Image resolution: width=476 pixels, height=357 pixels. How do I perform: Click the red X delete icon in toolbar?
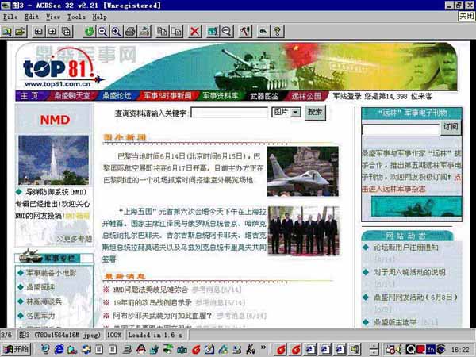pos(194,32)
